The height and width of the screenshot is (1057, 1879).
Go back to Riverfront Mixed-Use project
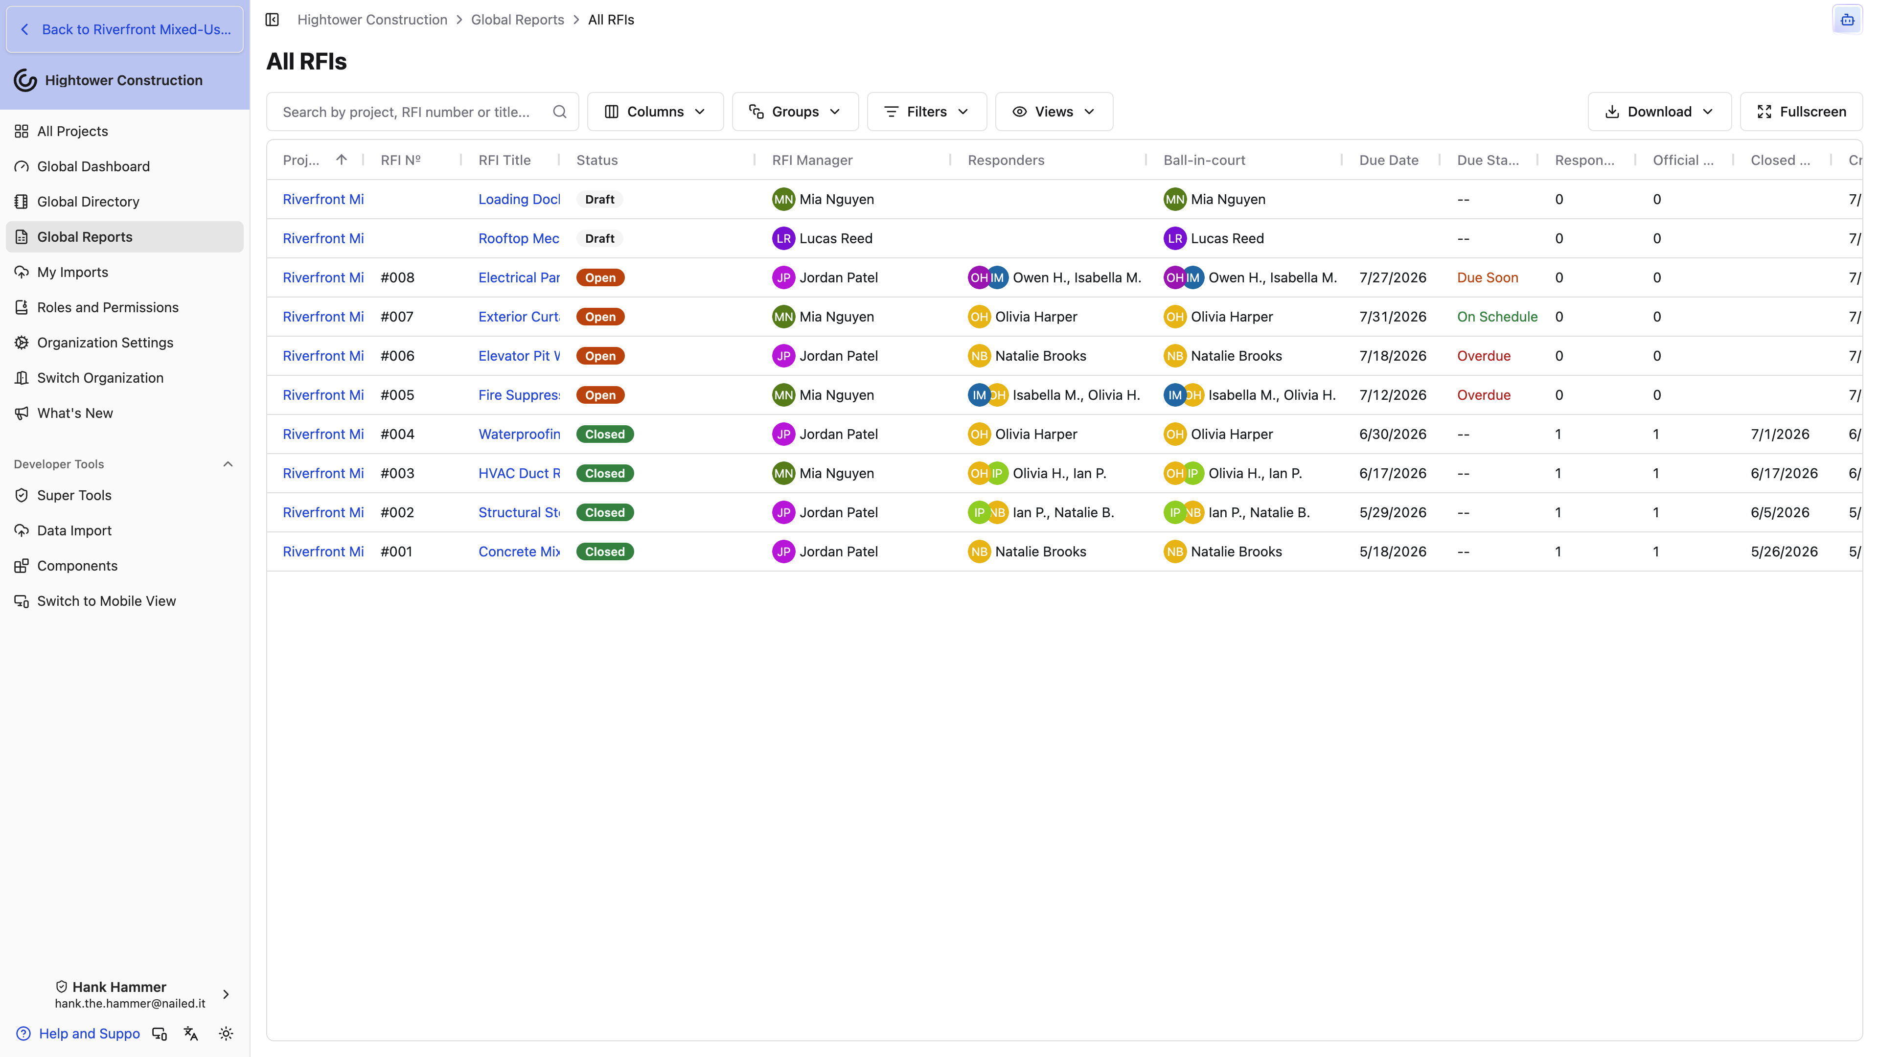click(x=125, y=29)
